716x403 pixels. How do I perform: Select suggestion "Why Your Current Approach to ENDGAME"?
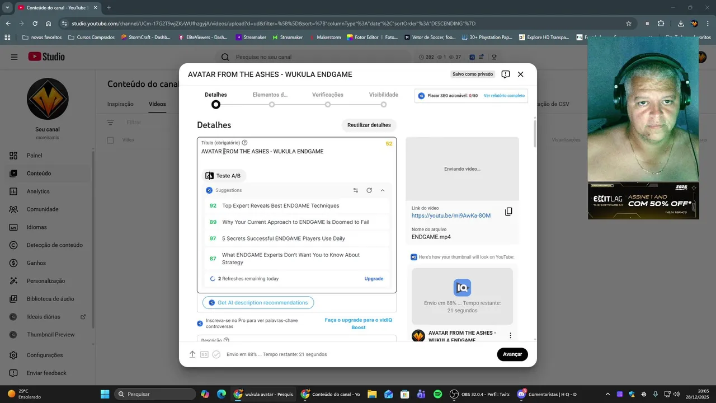tap(297, 222)
